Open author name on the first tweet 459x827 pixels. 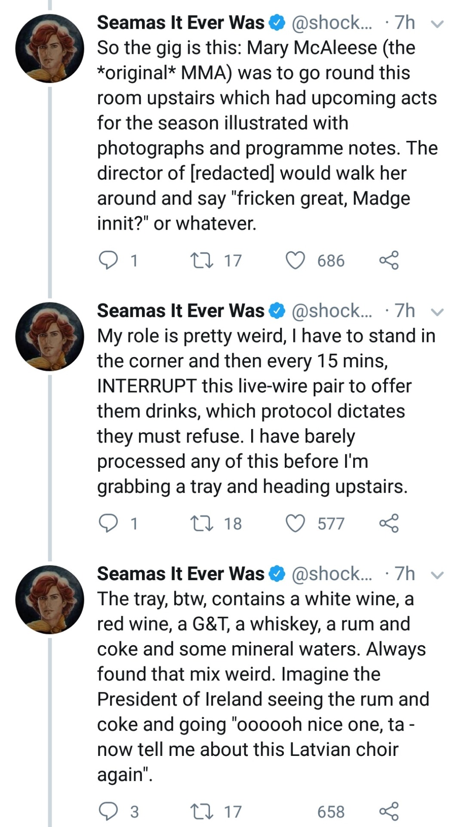181,22
